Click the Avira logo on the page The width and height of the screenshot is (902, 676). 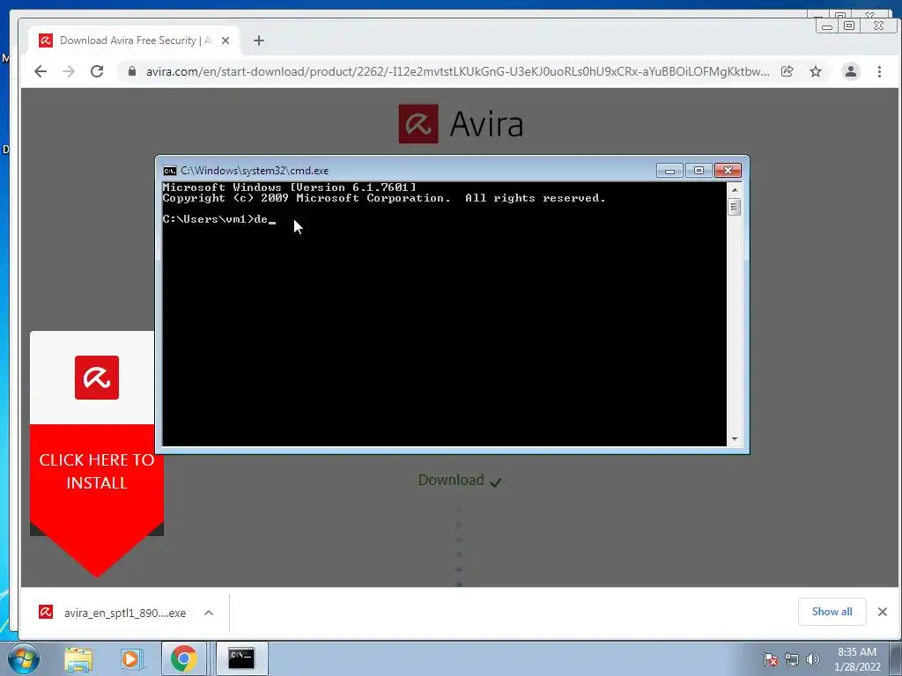[461, 123]
